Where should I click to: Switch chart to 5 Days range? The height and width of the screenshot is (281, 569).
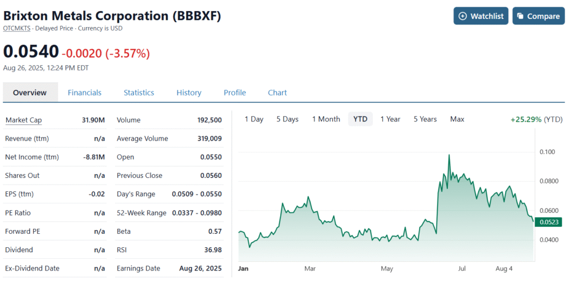coord(287,119)
